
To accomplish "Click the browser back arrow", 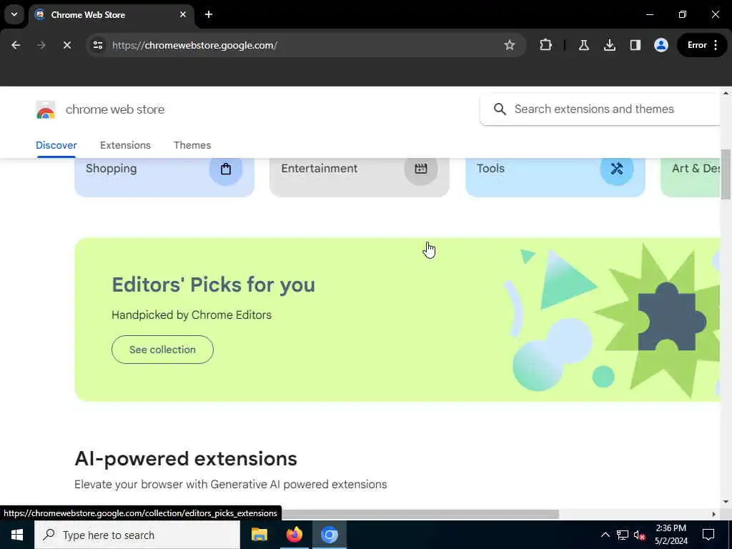I will coord(16,45).
